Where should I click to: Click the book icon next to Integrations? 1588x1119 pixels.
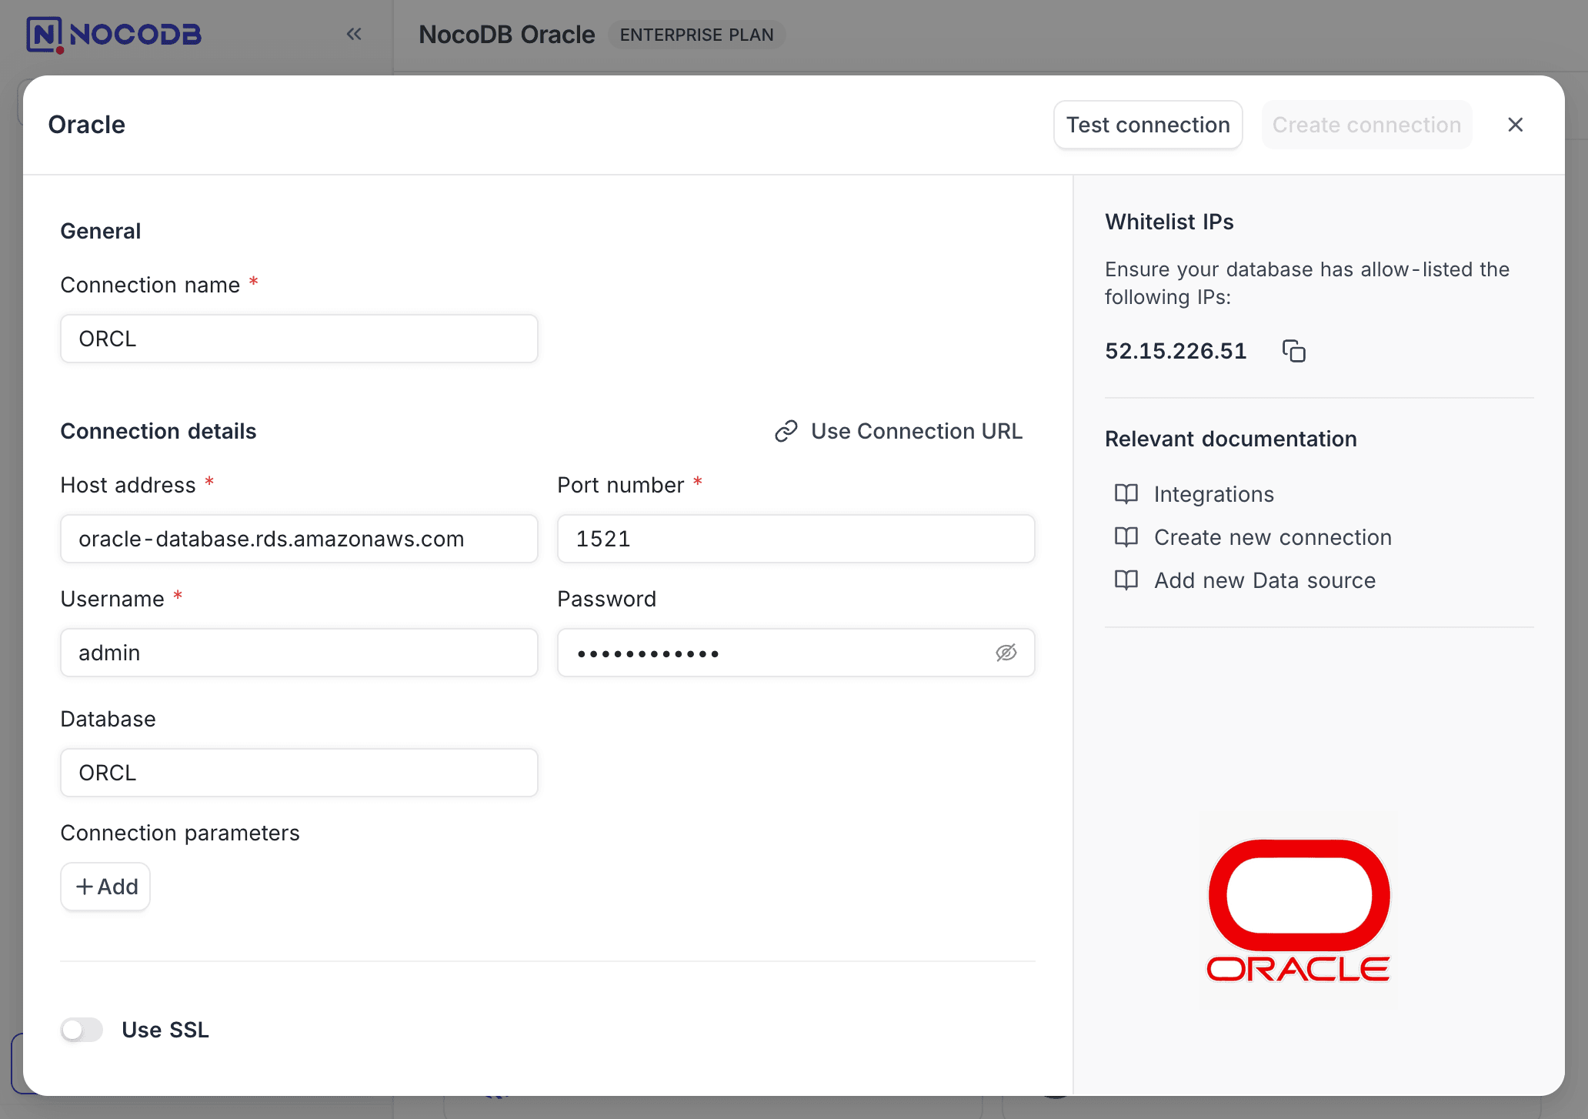(x=1126, y=494)
